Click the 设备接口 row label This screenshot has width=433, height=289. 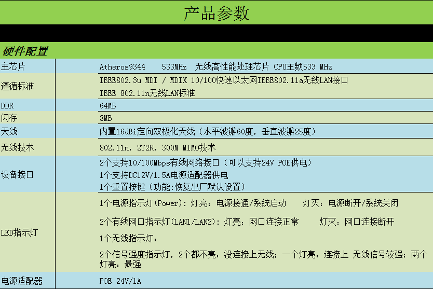tap(17, 174)
